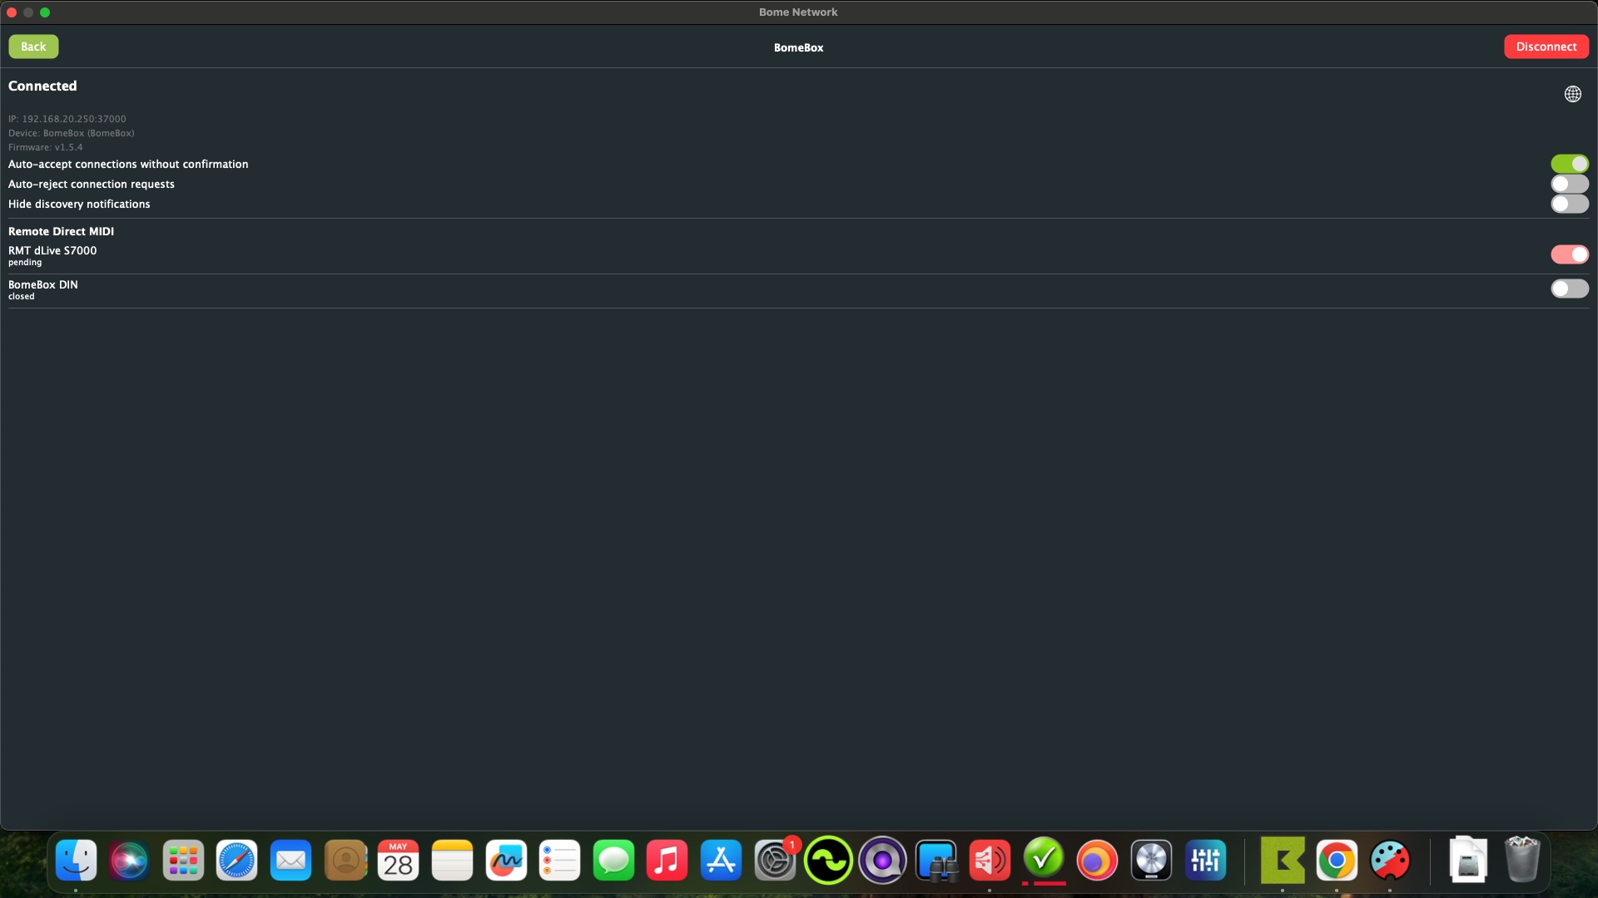1598x898 pixels.
Task: Select the RMT dLive S7000 row label
Action: (x=52, y=250)
